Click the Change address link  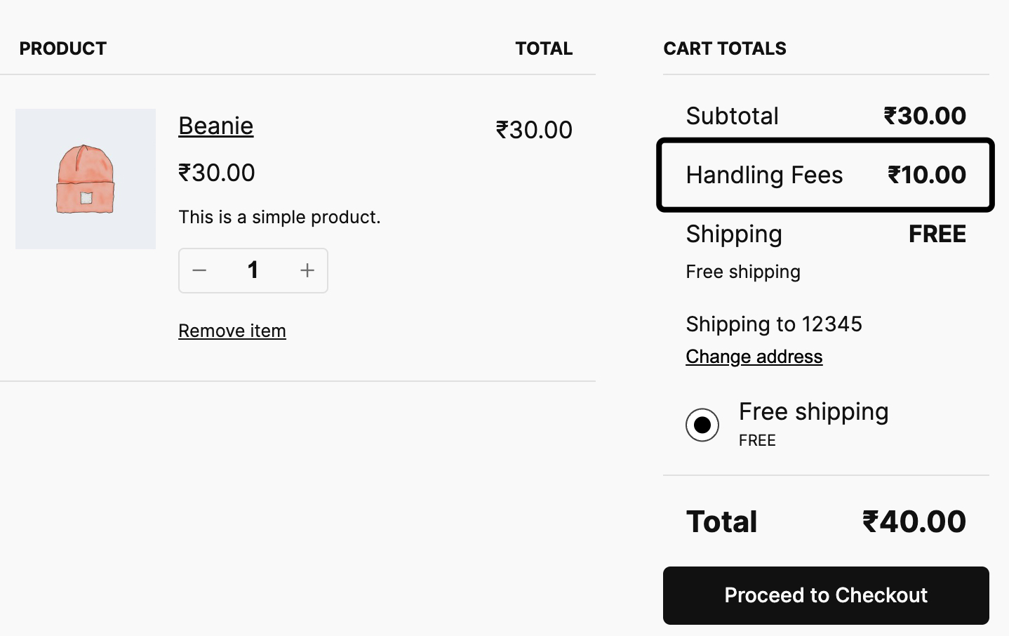coord(754,357)
